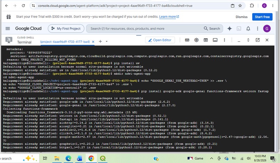
Task: Click Open Editor button
Action: click(x=160, y=40)
